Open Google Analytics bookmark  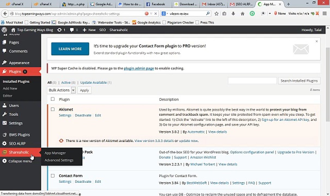[x=146, y=23]
